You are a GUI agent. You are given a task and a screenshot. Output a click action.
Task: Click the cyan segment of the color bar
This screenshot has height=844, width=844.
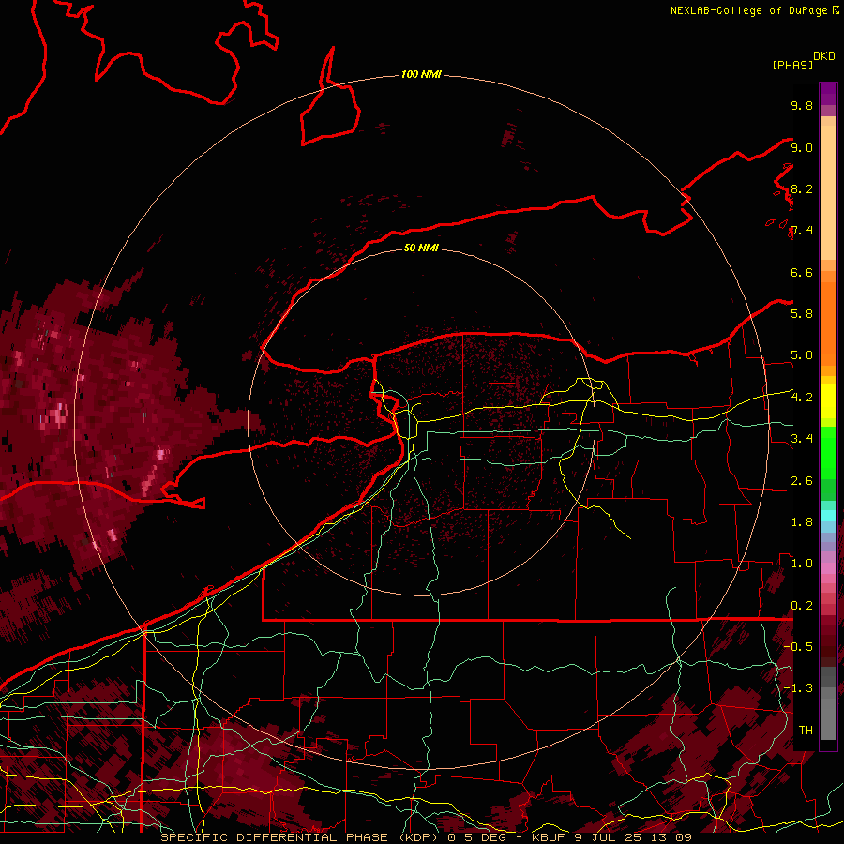(828, 516)
